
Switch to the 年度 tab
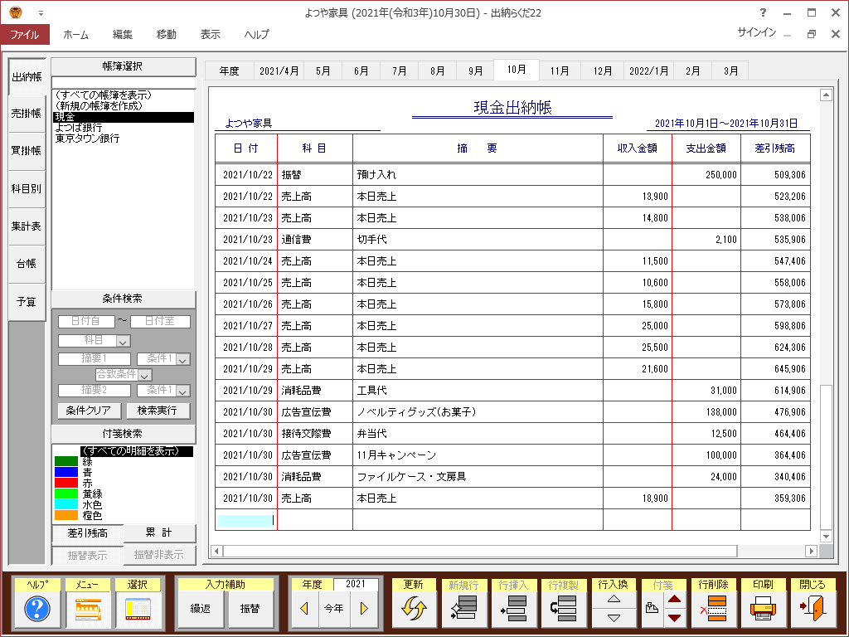229,71
